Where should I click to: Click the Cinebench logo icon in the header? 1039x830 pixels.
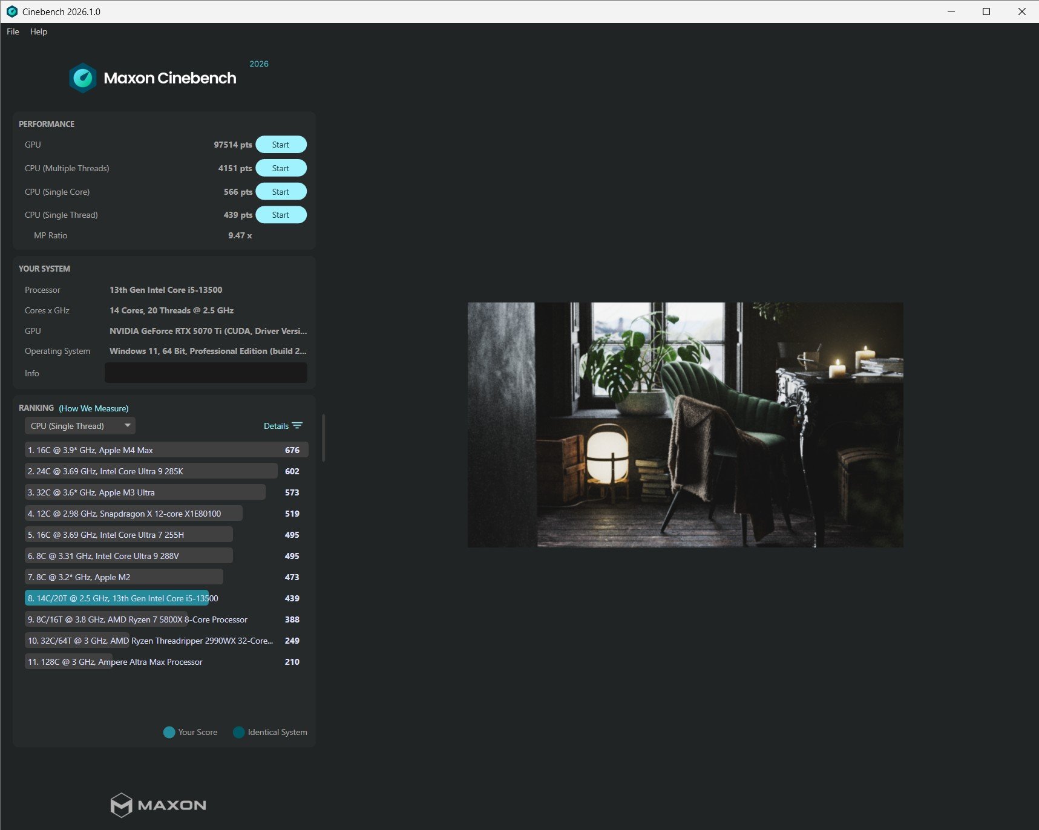click(x=83, y=78)
